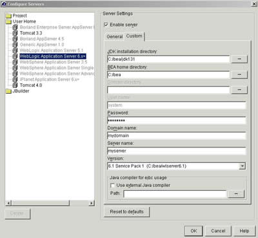Select Generic AppServer 1.0 entry

[42, 45]
